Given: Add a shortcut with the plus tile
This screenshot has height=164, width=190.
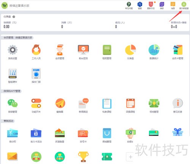Looking at the screenshot, I should pyautogui.click(x=130, y=157).
